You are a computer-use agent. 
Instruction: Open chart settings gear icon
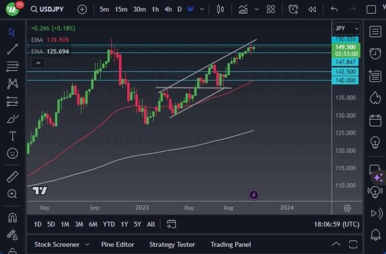[347, 208]
